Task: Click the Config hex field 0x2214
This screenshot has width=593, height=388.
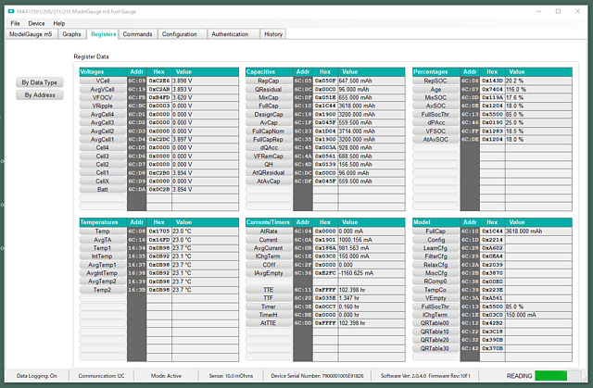Action: click(492, 240)
